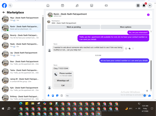Open Tasha's apartment conversation

pyautogui.click(x=21, y=72)
